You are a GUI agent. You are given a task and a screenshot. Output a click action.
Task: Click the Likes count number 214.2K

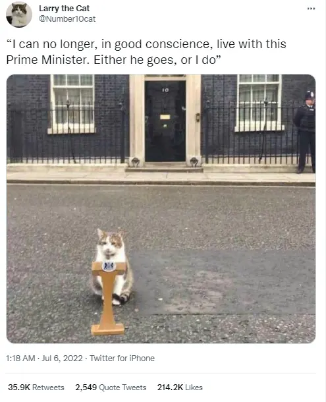170,387
